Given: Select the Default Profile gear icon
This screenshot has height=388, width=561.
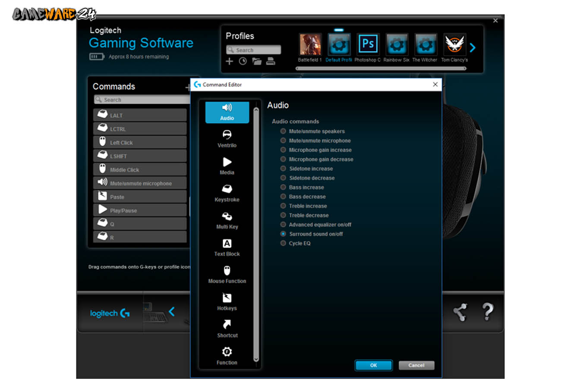Looking at the screenshot, I should [339, 44].
